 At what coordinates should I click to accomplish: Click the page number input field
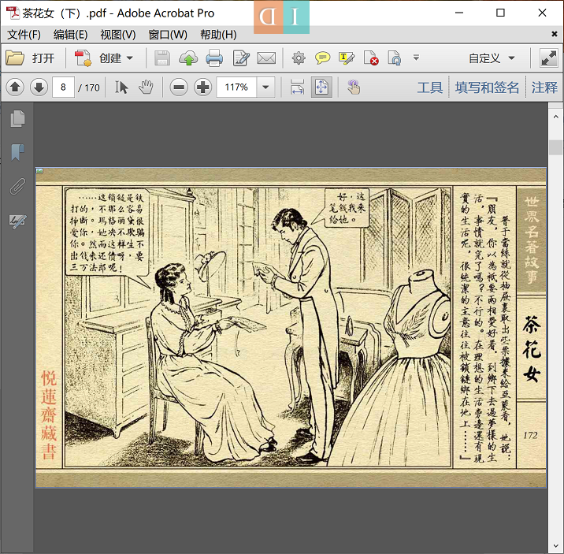pos(63,87)
